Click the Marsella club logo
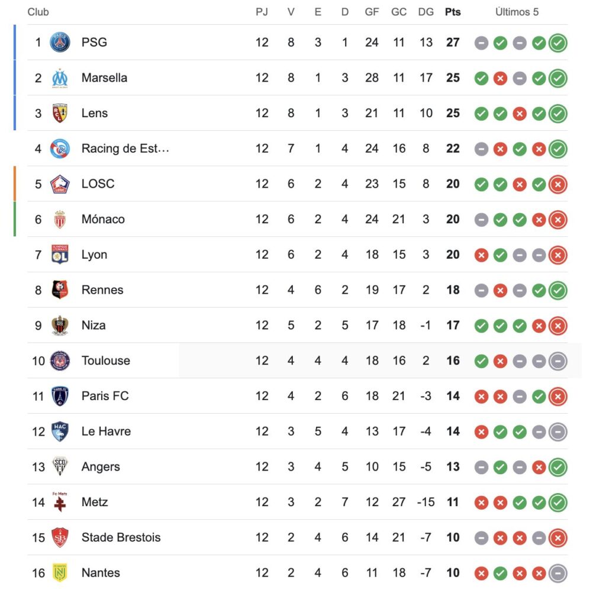This screenshot has height=589, width=606. pyautogui.click(x=60, y=78)
